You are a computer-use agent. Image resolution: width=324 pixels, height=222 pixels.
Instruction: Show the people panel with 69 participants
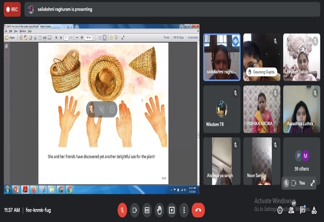click(x=291, y=210)
